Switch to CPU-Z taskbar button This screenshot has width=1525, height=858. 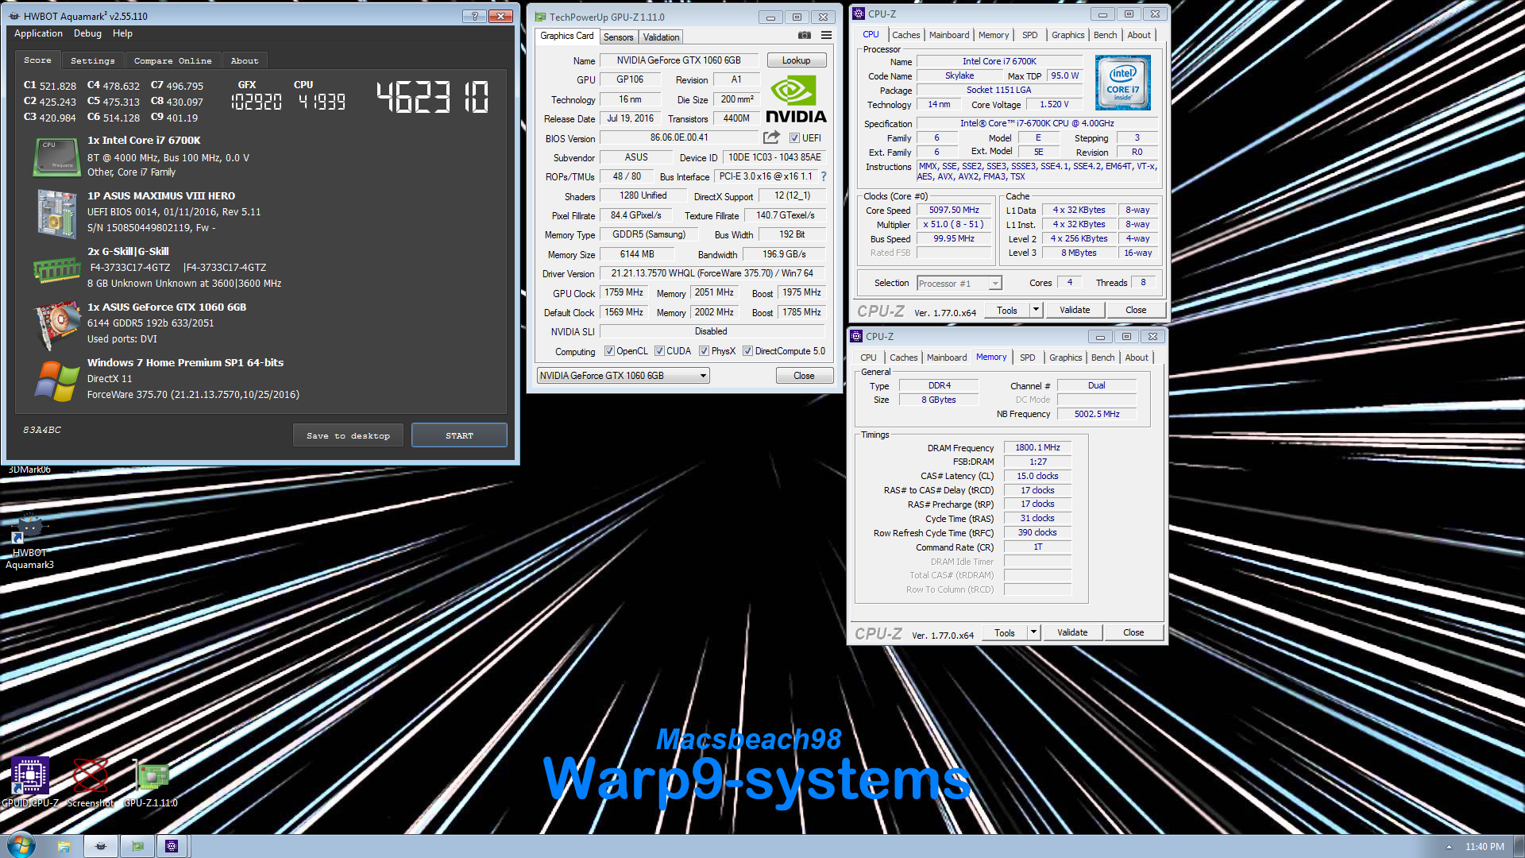coord(172,846)
